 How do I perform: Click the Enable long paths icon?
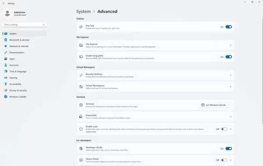click(81, 57)
